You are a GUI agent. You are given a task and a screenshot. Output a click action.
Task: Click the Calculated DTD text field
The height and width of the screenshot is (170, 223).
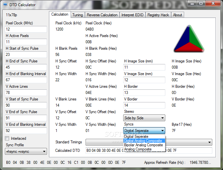[x=149, y=150]
